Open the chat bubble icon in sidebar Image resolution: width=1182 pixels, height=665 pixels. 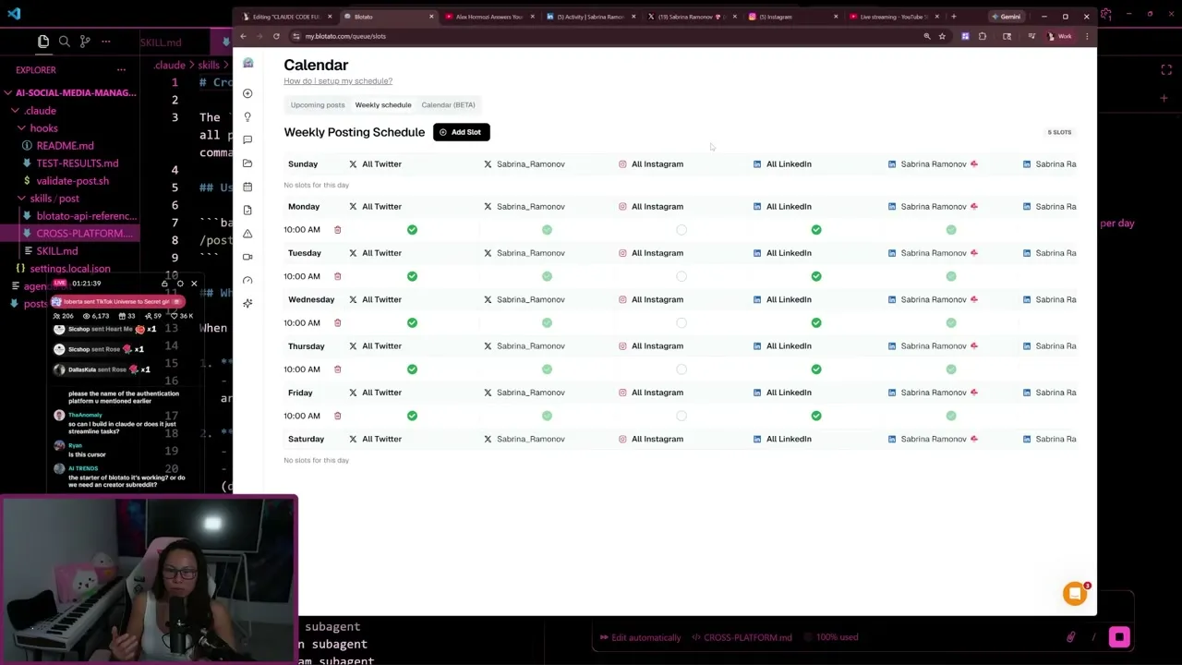[247, 139]
